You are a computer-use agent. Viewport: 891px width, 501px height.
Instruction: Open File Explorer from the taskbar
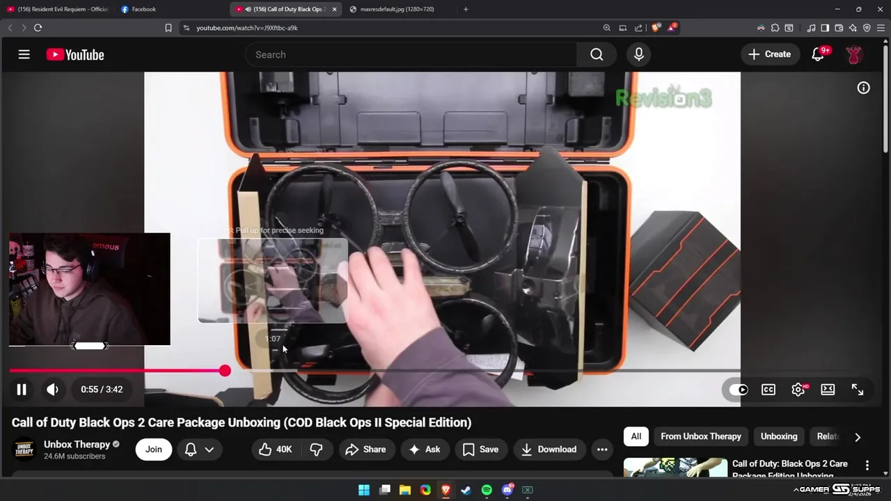point(404,490)
